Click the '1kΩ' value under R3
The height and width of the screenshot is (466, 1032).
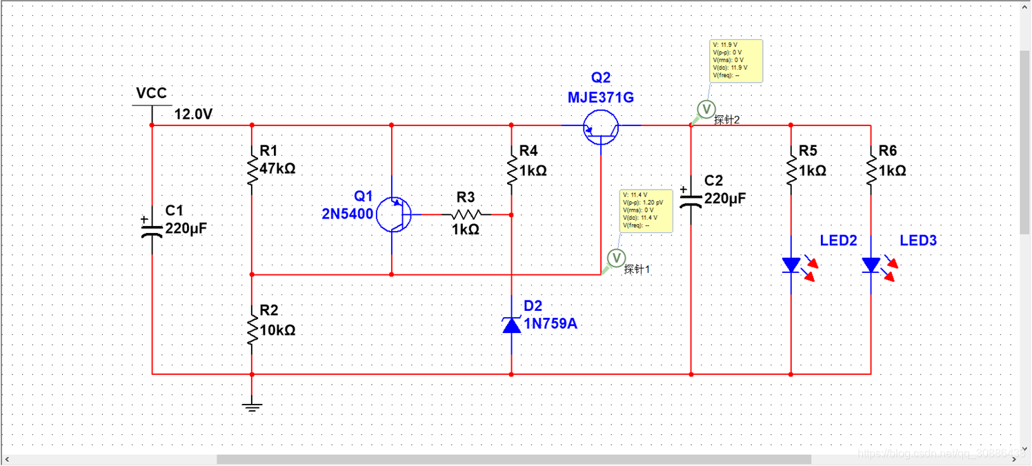[x=466, y=230]
